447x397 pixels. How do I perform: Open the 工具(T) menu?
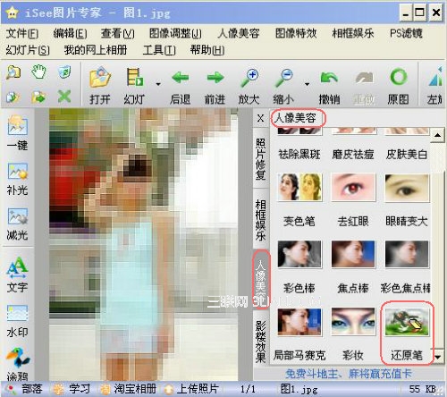(x=159, y=50)
